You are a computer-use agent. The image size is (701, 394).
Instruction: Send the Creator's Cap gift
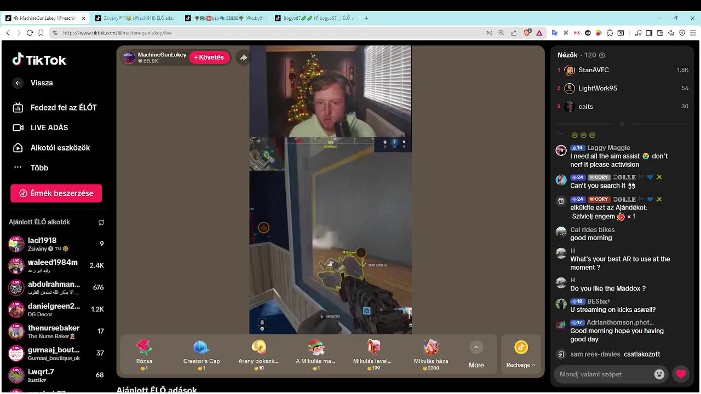[202, 354]
